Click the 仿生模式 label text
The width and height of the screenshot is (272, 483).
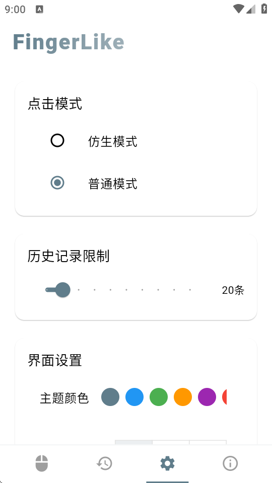112,142
